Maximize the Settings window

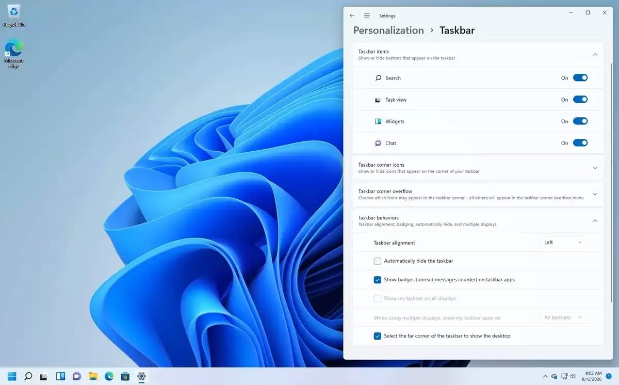pyautogui.click(x=588, y=12)
